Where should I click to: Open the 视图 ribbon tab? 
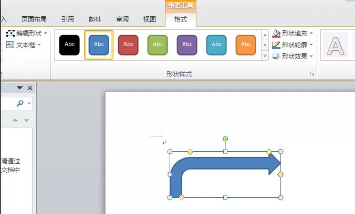pos(150,19)
